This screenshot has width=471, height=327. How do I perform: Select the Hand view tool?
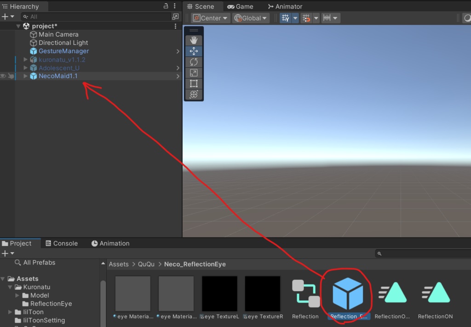[x=194, y=40]
